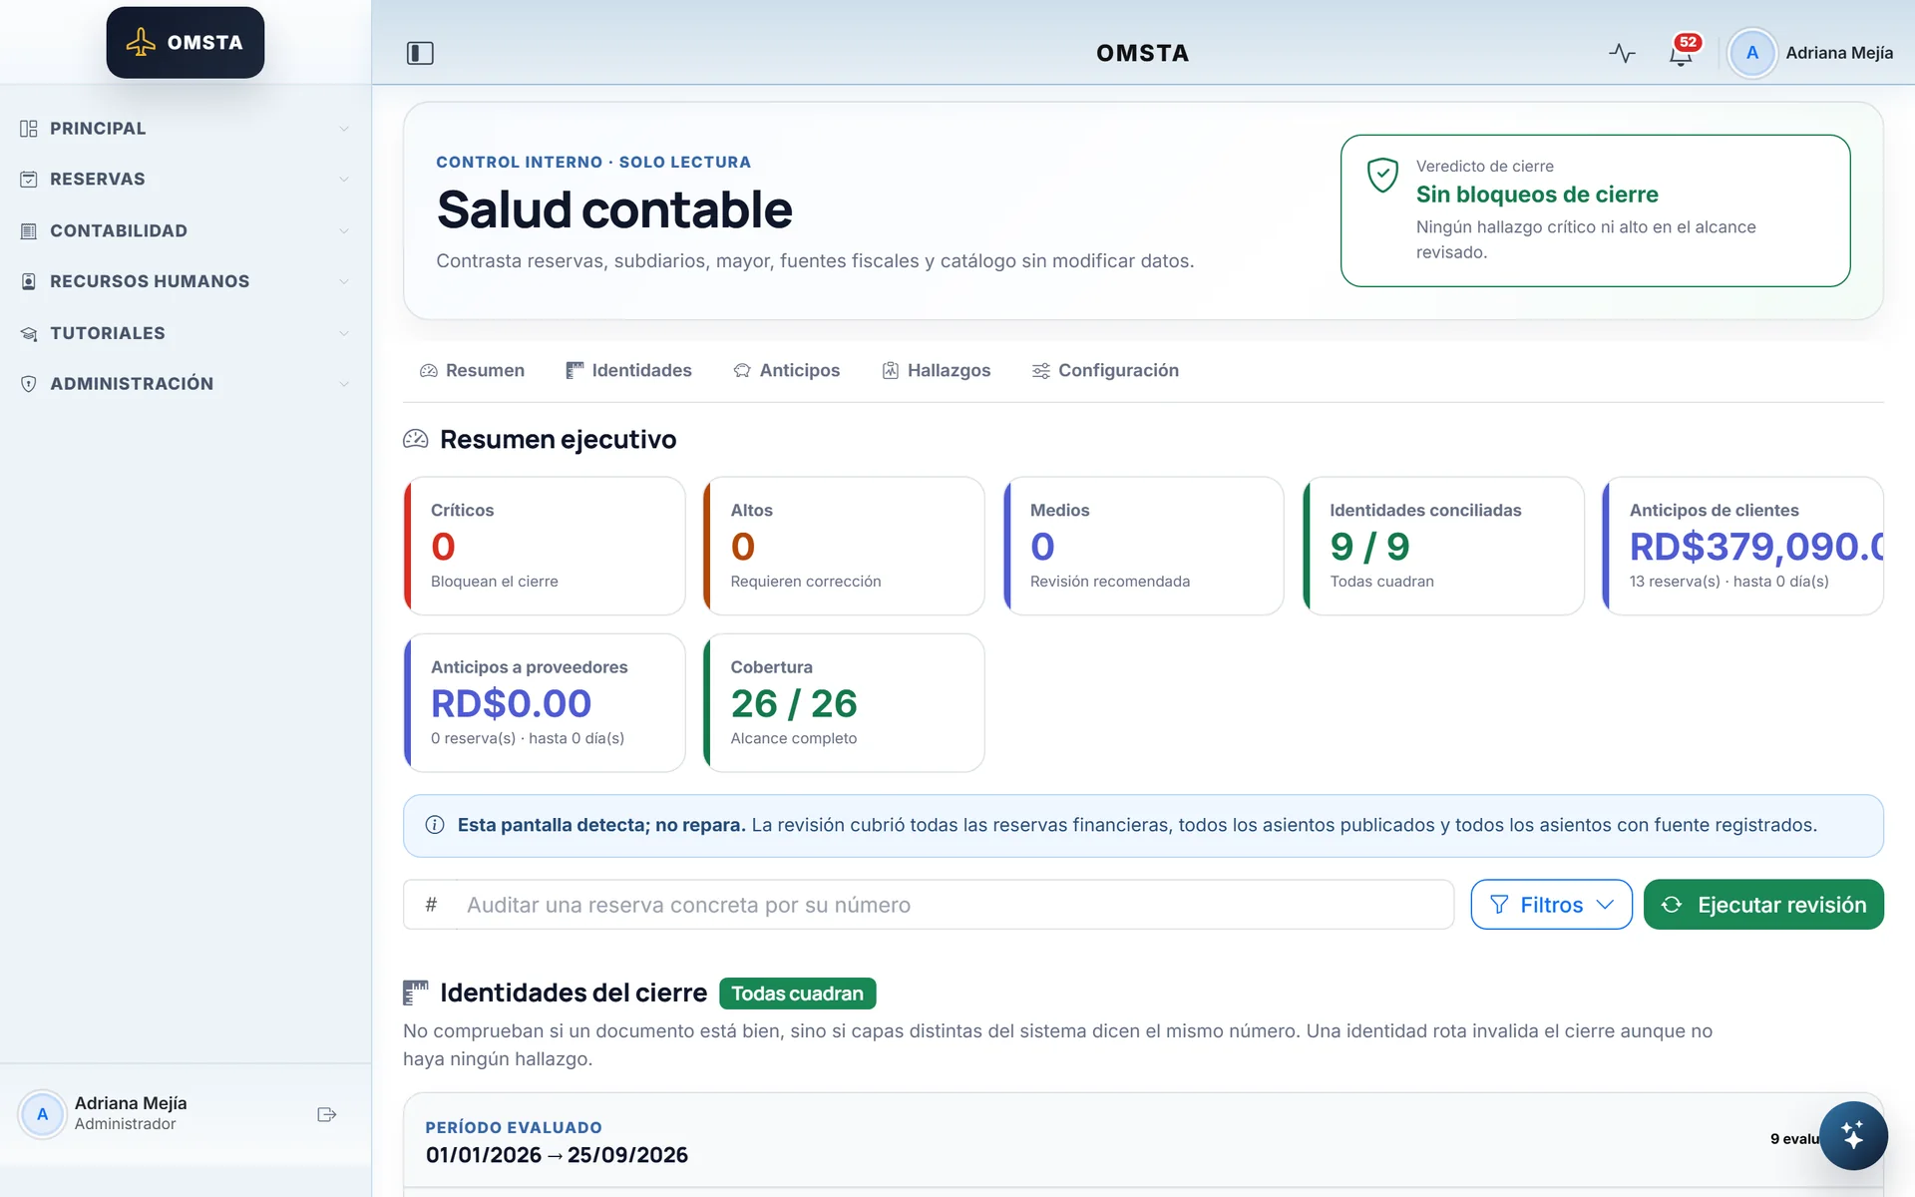
Task: Expand the RESERVAS menu chevron
Action: pos(344,180)
